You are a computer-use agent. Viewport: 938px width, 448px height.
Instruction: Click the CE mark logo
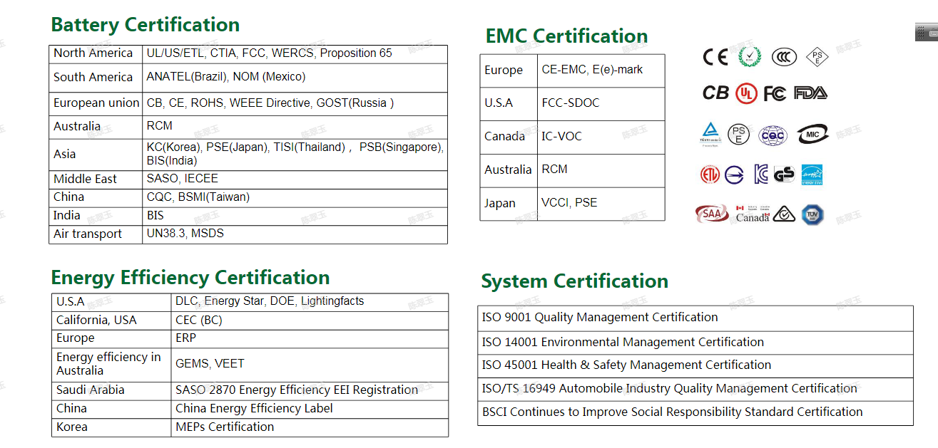(x=715, y=57)
